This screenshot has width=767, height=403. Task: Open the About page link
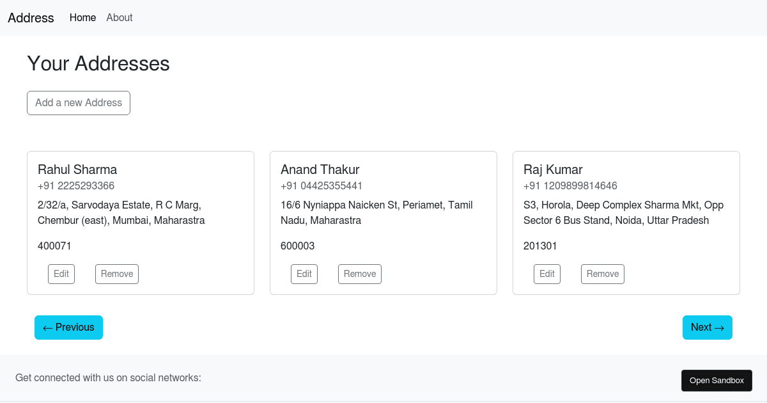click(120, 18)
